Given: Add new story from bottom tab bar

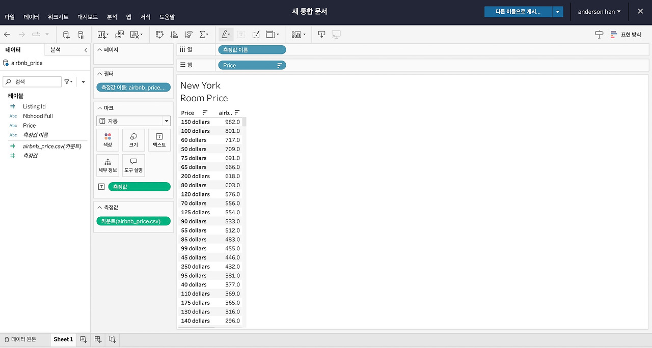Looking at the screenshot, I should tap(113, 339).
